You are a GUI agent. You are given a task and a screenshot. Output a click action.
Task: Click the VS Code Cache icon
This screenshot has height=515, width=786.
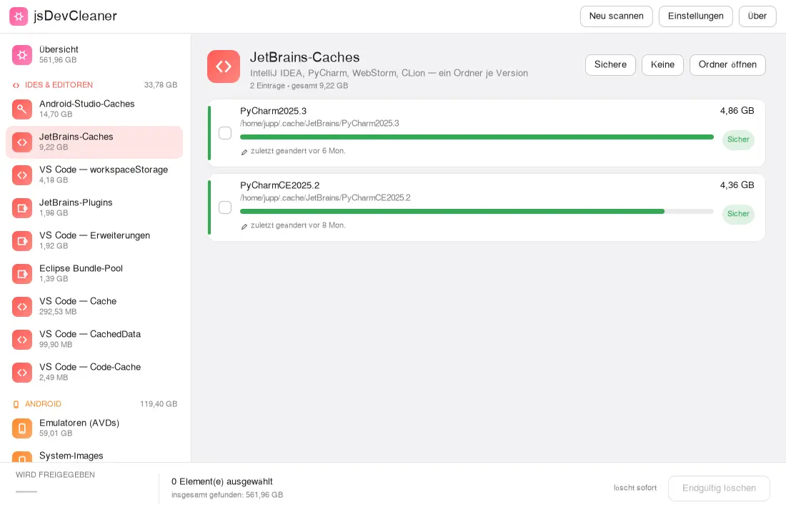pos(22,306)
